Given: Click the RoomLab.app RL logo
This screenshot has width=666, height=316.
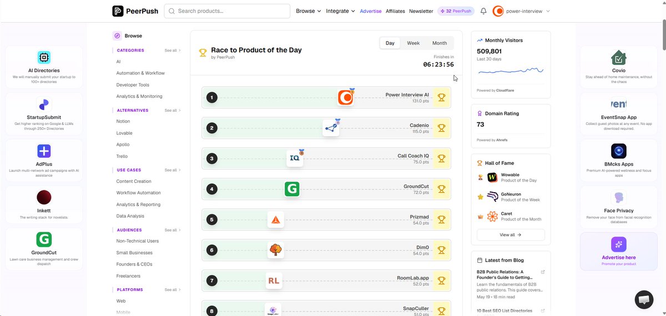Looking at the screenshot, I should 274,280.
